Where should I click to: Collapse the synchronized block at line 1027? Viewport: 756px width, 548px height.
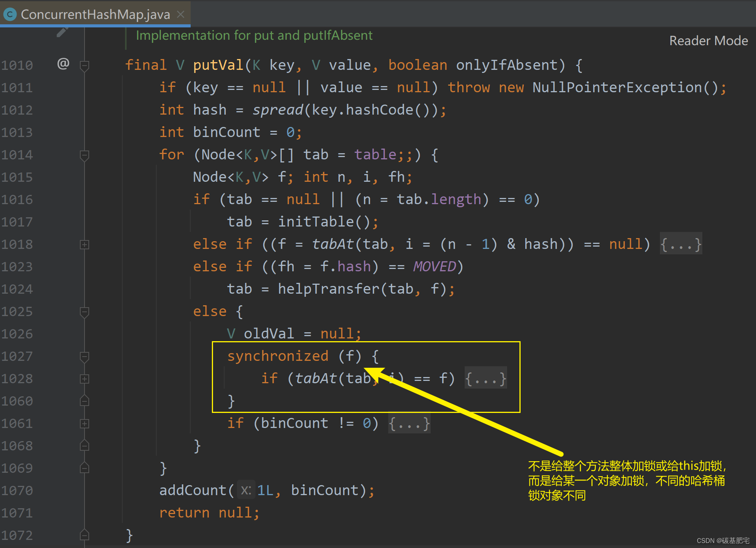(85, 357)
